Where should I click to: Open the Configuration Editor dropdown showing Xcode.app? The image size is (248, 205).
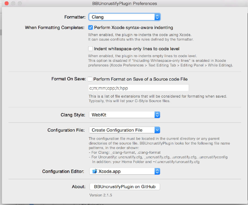pyautogui.click(x=125, y=171)
